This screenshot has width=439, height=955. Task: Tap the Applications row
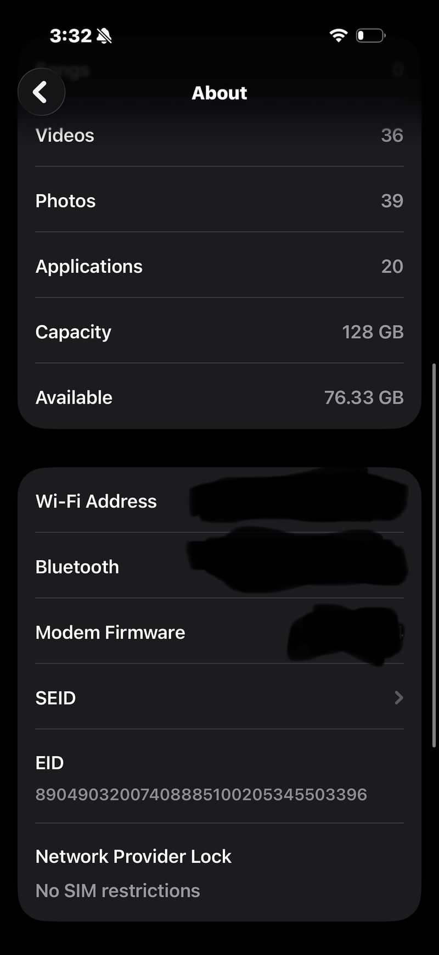tap(219, 266)
